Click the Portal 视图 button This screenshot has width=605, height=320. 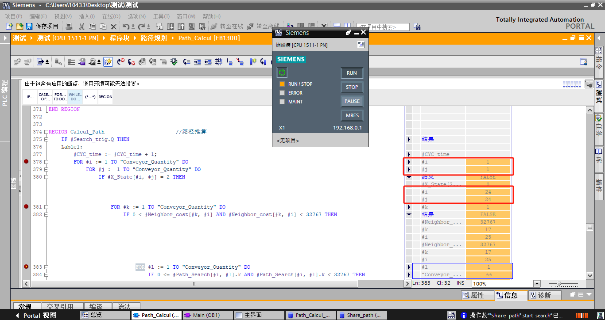click(x=36, y=315)
